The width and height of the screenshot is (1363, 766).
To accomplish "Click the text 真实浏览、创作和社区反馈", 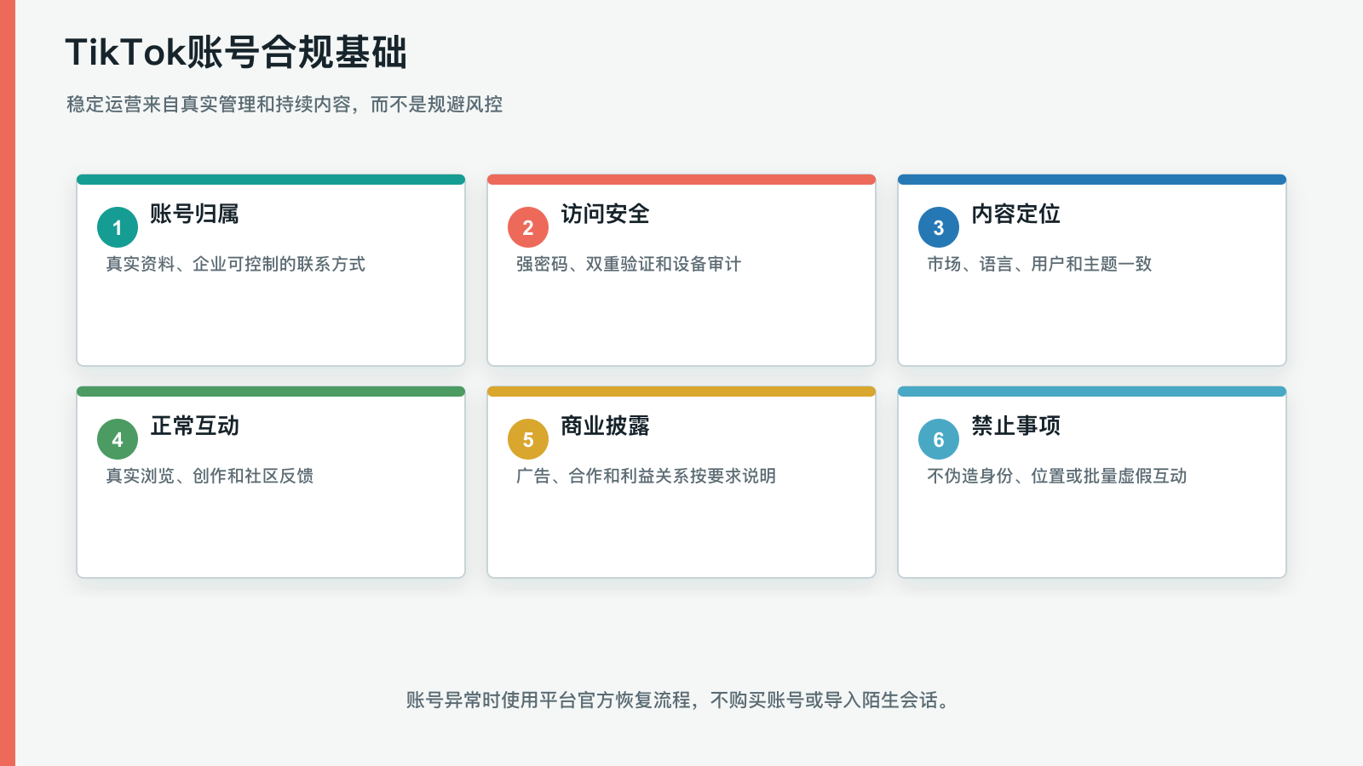I will (x=210, y=476).
